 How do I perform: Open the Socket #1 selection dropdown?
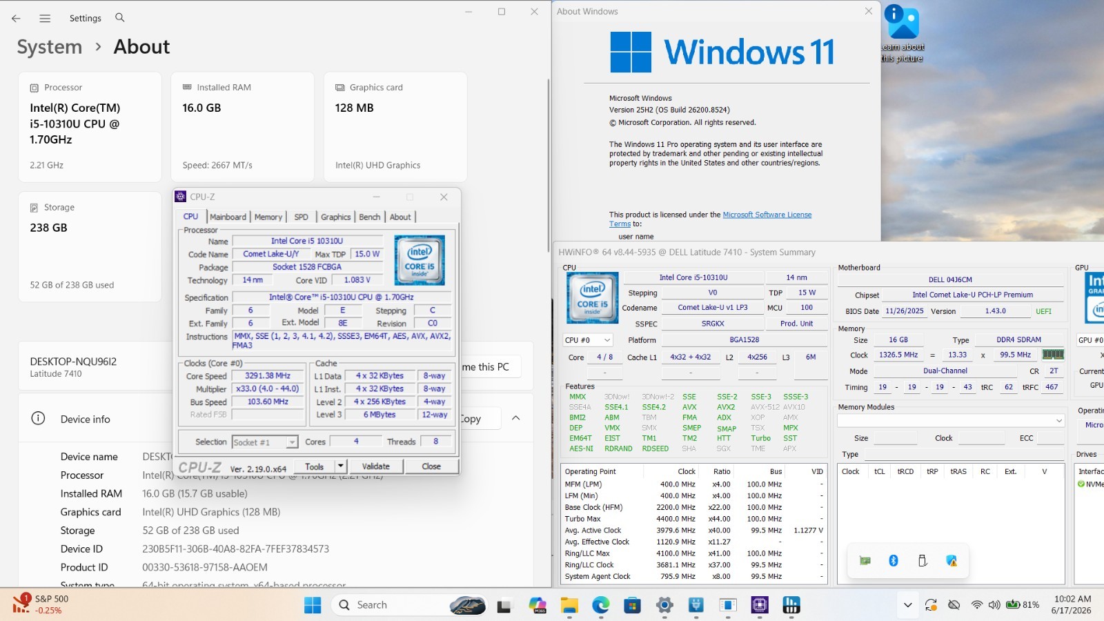(265, 442)
